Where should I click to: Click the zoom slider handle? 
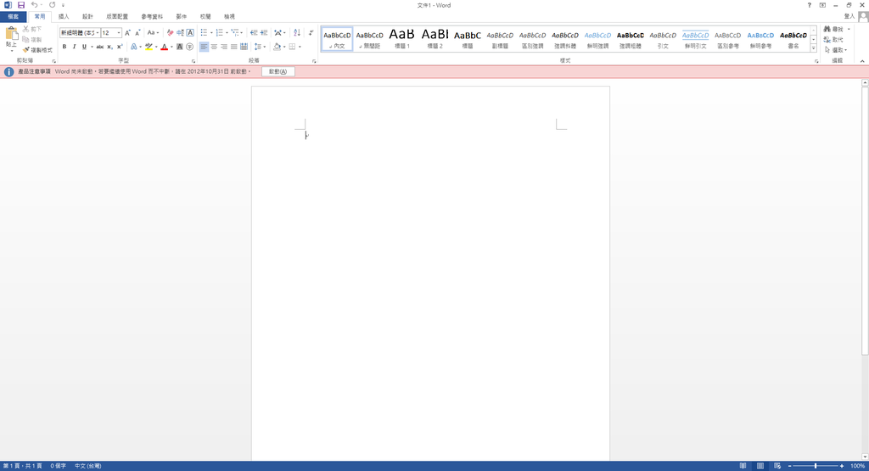pyautogui.click(x=816, y=466)
